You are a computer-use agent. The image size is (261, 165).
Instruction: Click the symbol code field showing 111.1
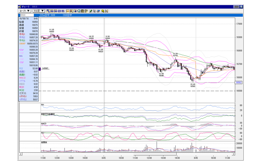tap(27, 15)
